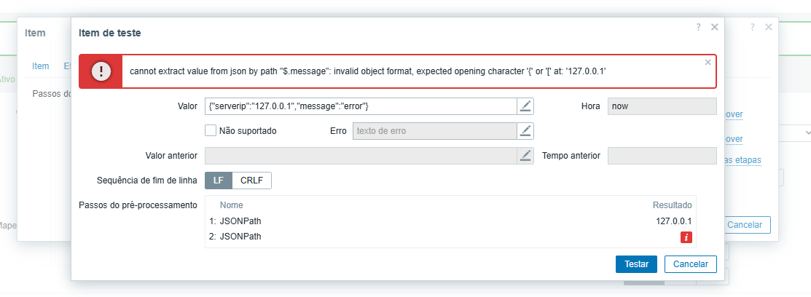Dismiss the red error message banner
The image size is (811, 297).
point(708,63)
